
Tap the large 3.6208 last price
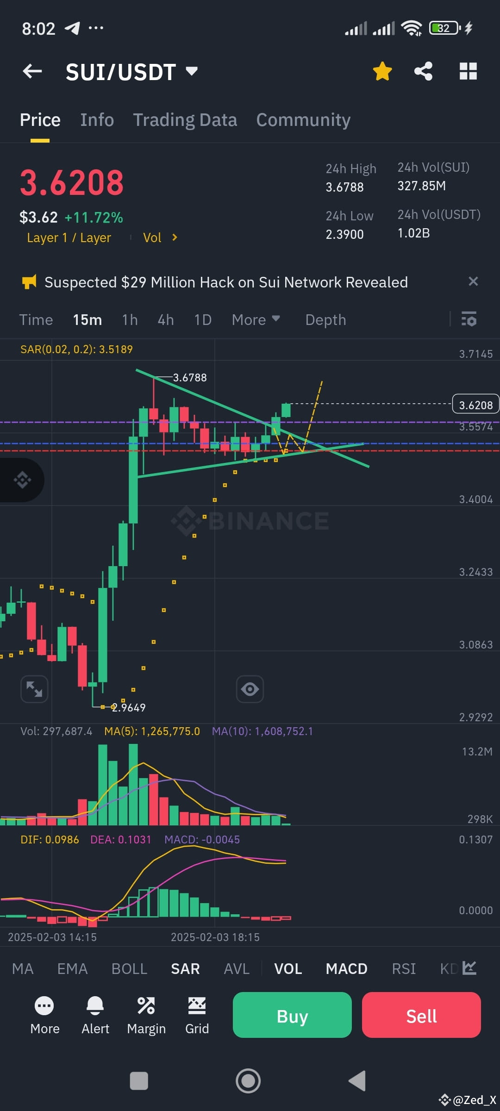72,182
